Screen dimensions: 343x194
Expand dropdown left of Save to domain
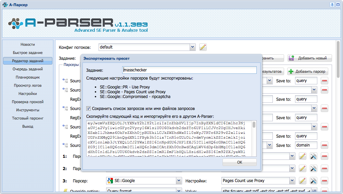pyautogui.click(x=269, y=145)
